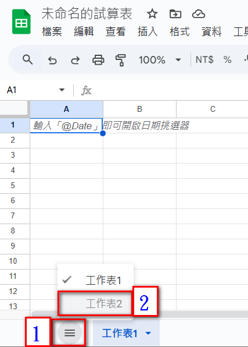Print the spreadsheet
Image resolution: width=248 pixels, height=347 pixels.
pyautogui.click(x=98, y=60)
